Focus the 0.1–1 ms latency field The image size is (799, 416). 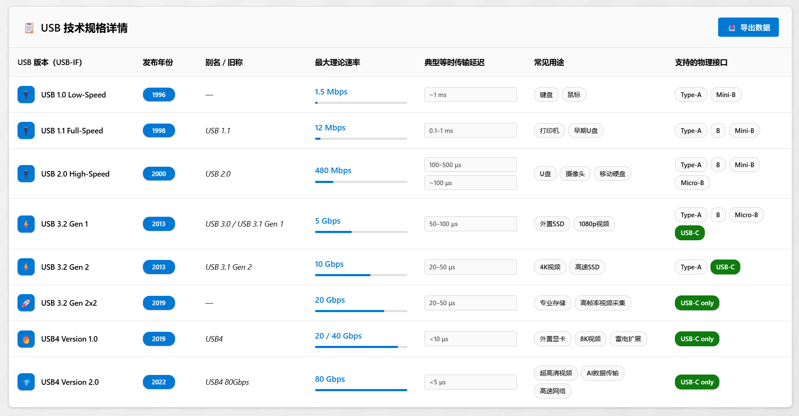471,130
